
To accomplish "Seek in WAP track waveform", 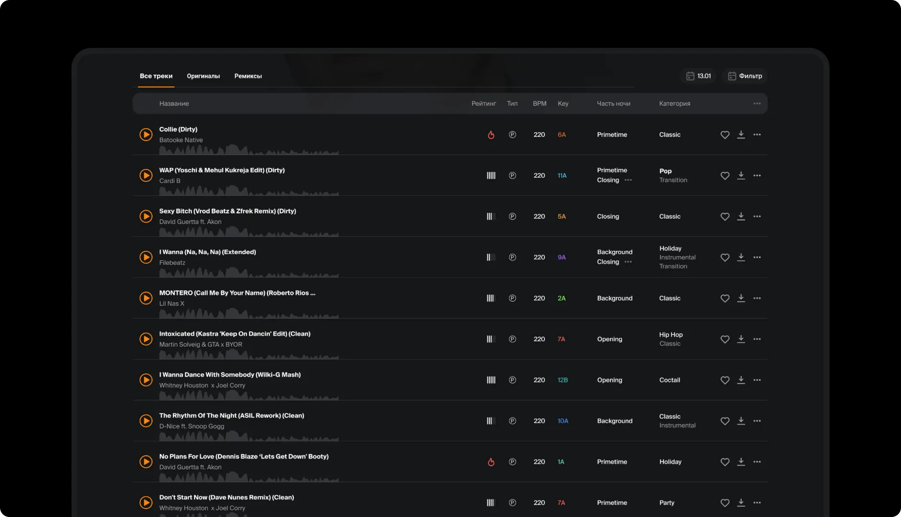I will 249,191.
